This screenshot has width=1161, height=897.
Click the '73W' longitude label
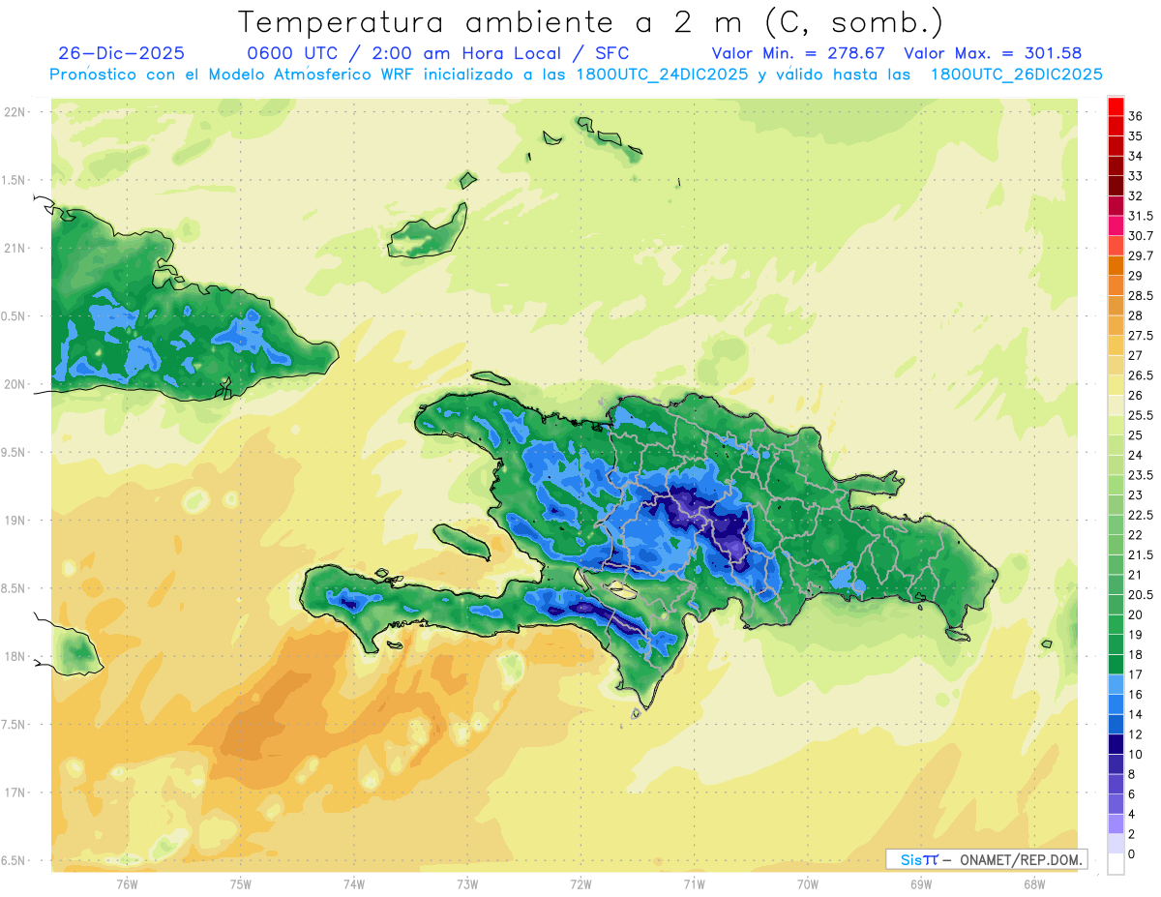pos(467,884)
